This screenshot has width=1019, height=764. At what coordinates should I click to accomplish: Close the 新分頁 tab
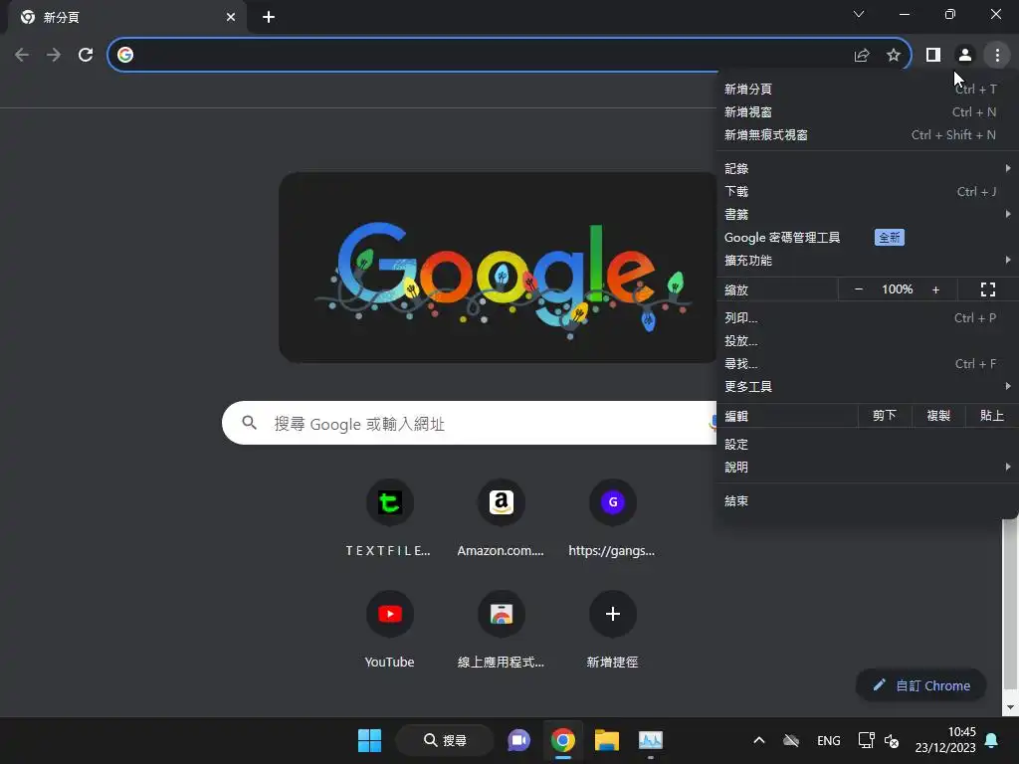231,17
